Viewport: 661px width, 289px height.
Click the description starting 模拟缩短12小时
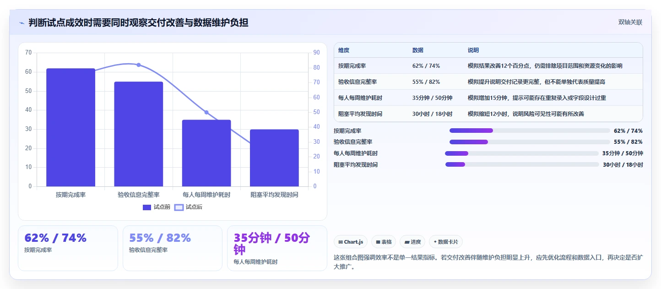[x=526, y=114]
